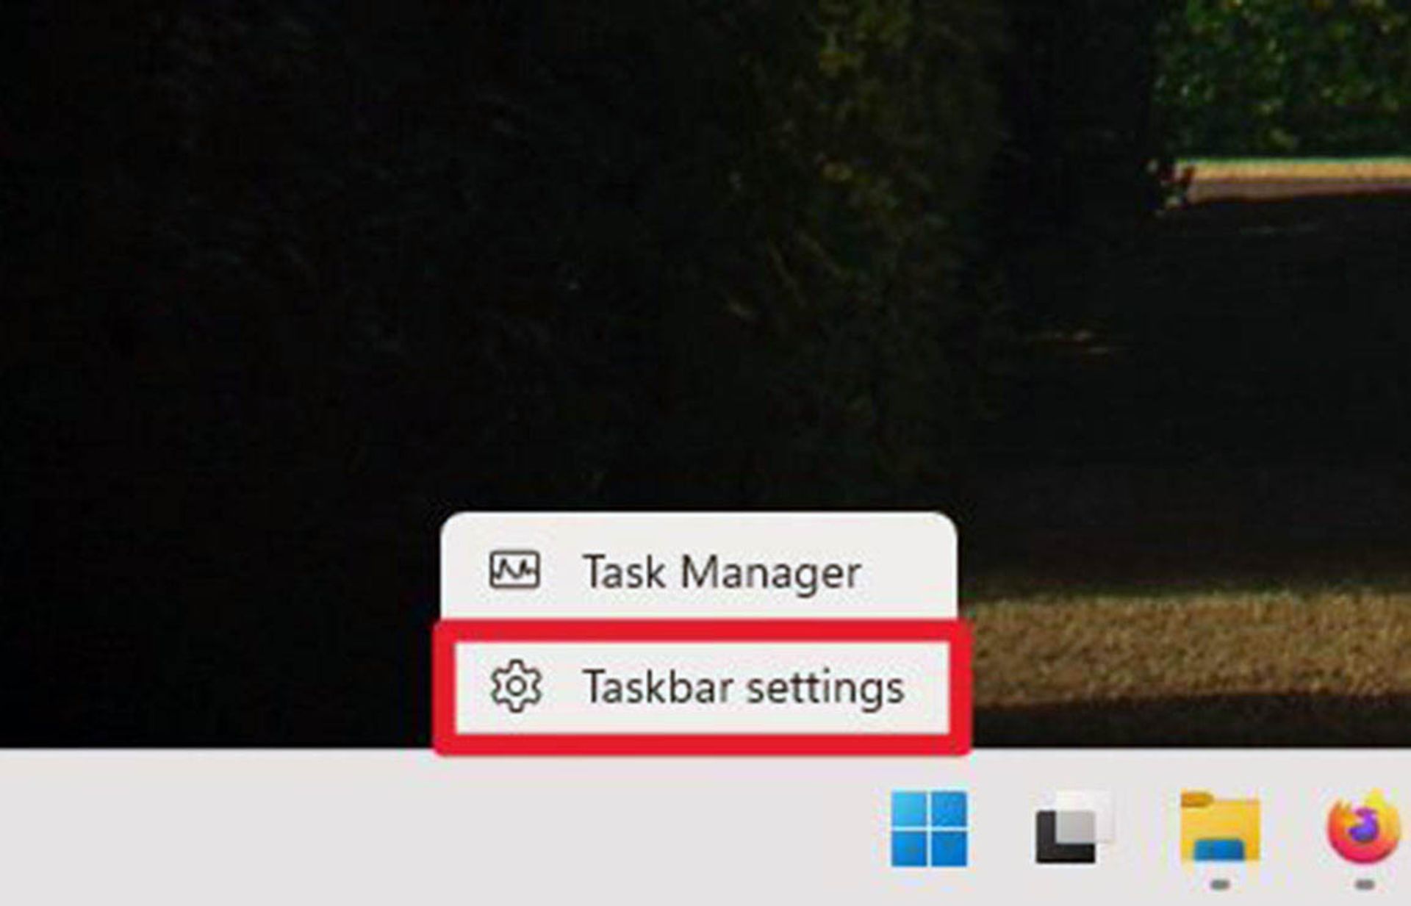Click the green foliage in the wallpaper corner

tap(1286, 73)
